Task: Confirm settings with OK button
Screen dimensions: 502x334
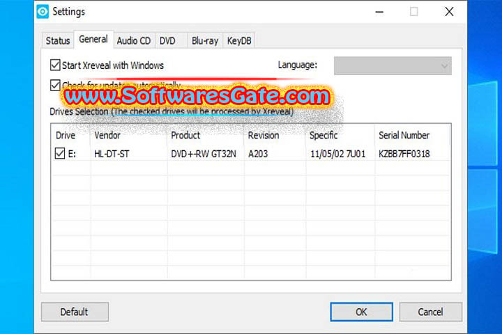Action: [361, 312]
